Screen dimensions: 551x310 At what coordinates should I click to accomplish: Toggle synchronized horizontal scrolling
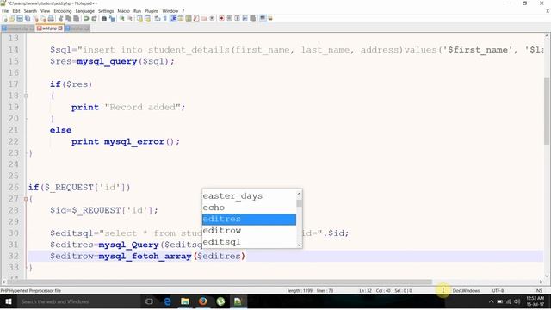(x=147, y=18)
